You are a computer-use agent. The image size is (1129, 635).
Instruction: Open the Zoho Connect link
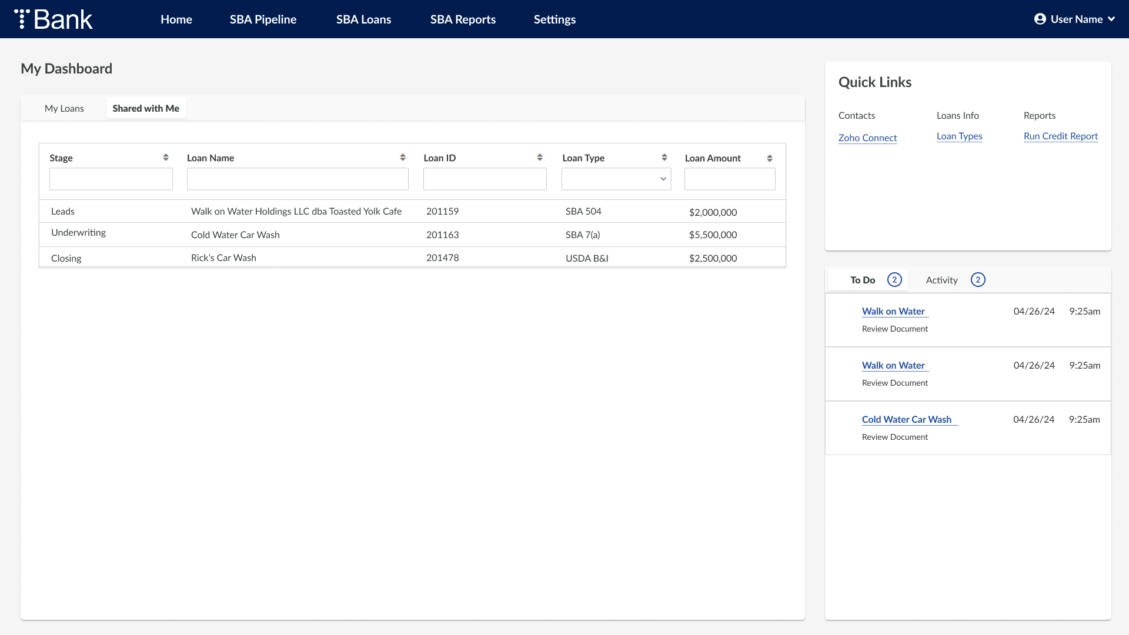[x=867, y=138]
